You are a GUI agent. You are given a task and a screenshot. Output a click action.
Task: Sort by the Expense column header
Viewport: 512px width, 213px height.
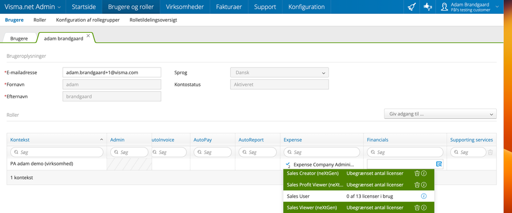[293, 140]
